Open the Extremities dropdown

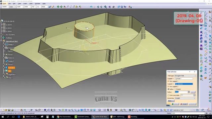[x=185, y=98]
